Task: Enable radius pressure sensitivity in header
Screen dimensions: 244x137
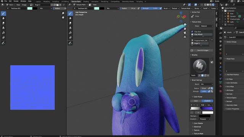Action: tap(138, 8)
